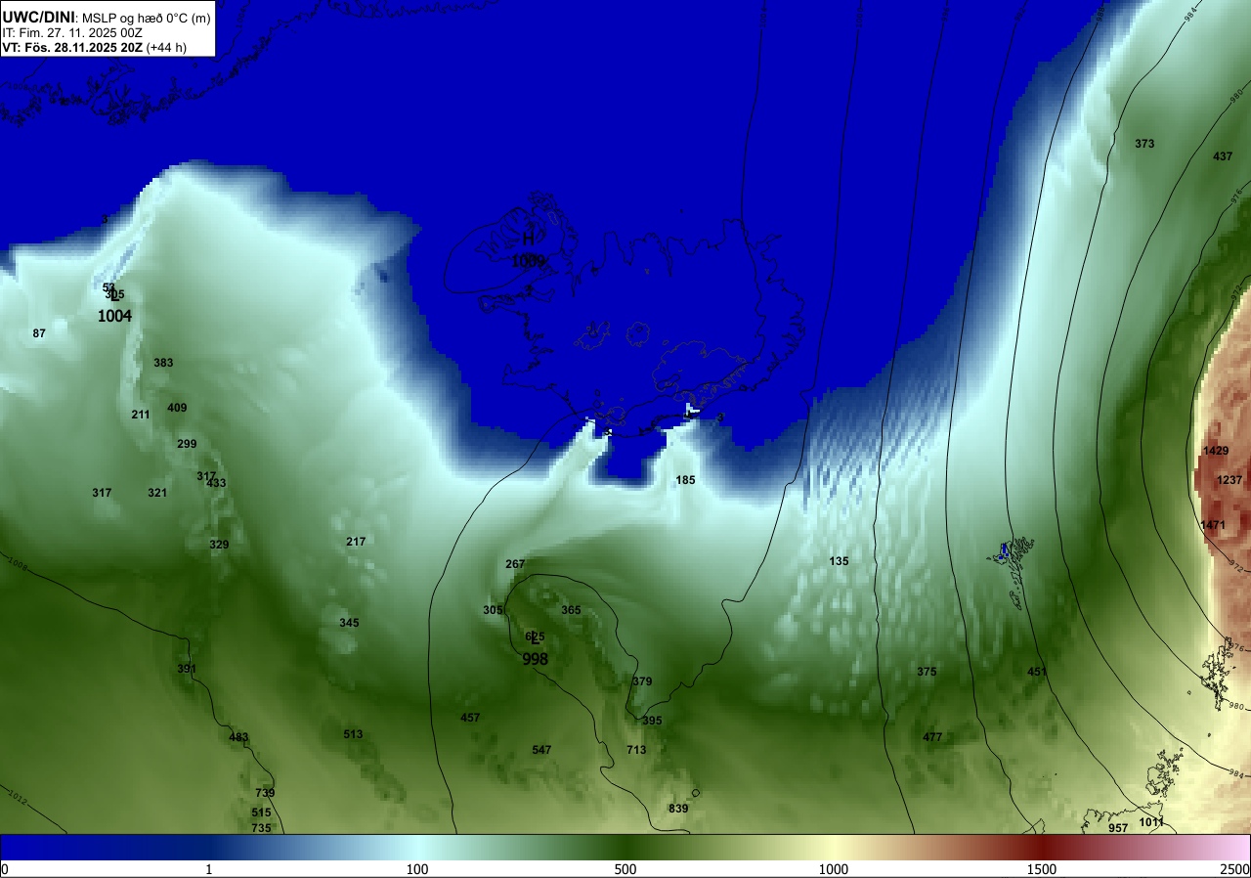Click the UWC/DINI title label

click(x=37, y=17)
